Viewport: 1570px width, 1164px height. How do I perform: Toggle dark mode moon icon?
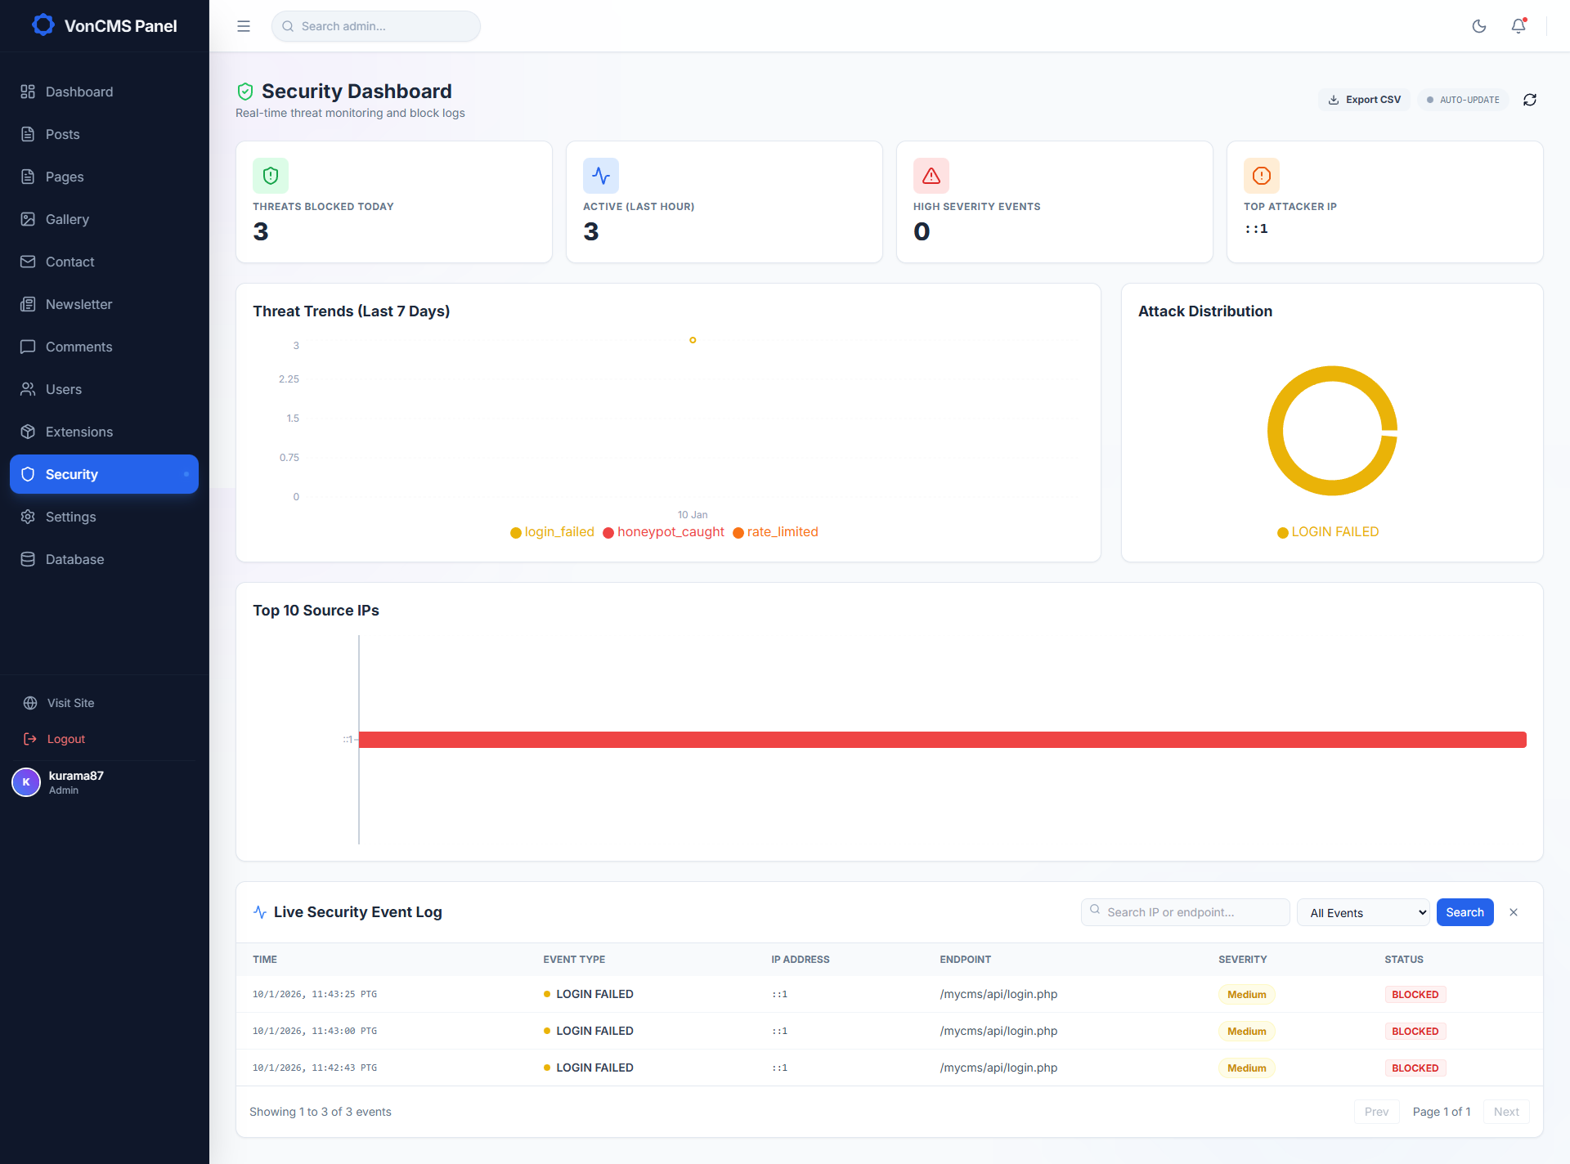(x=1478, y=26)
